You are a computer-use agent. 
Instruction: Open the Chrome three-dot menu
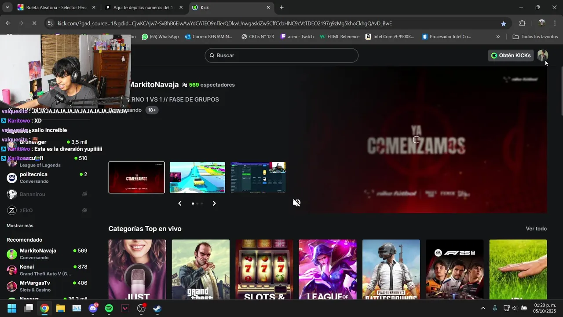pos(555,23)
